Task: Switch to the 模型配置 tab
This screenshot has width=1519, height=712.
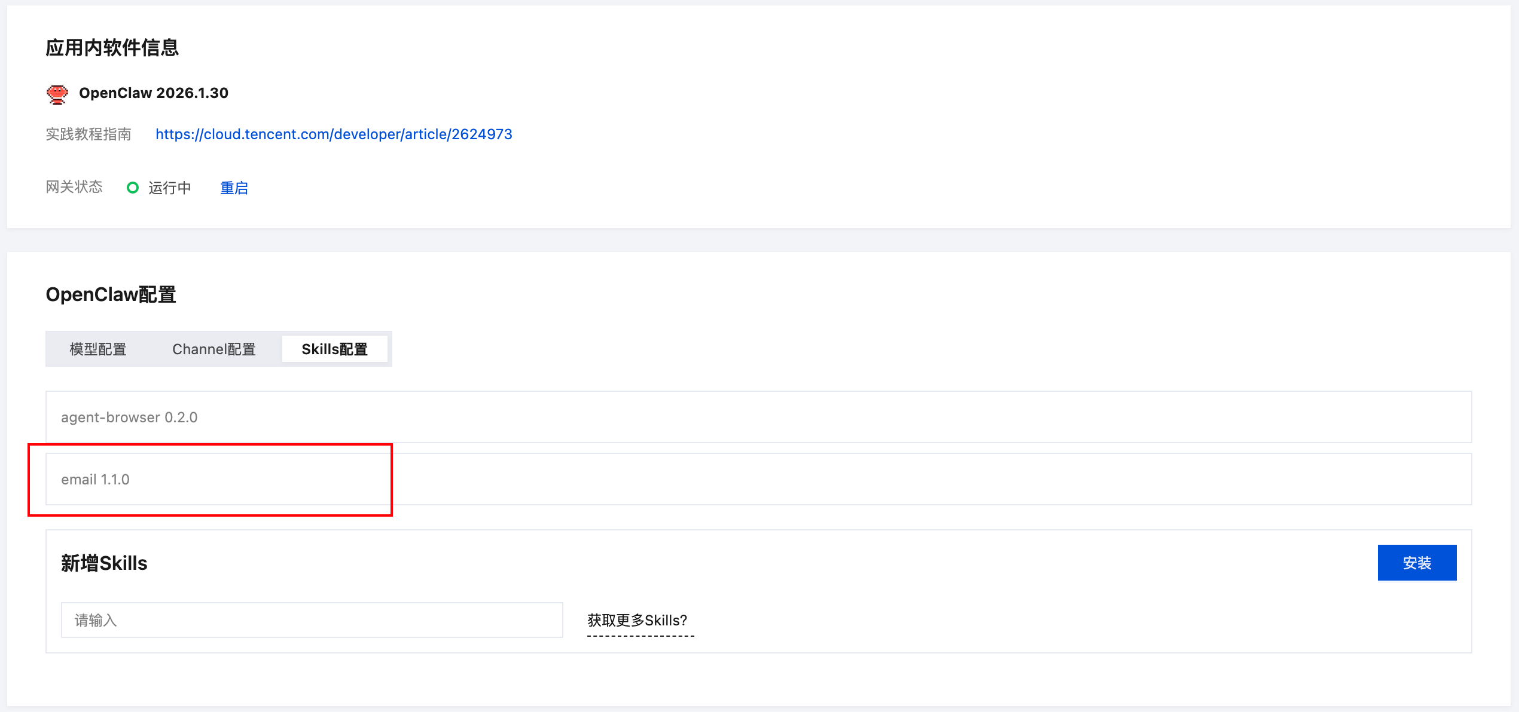Action: 98,349
